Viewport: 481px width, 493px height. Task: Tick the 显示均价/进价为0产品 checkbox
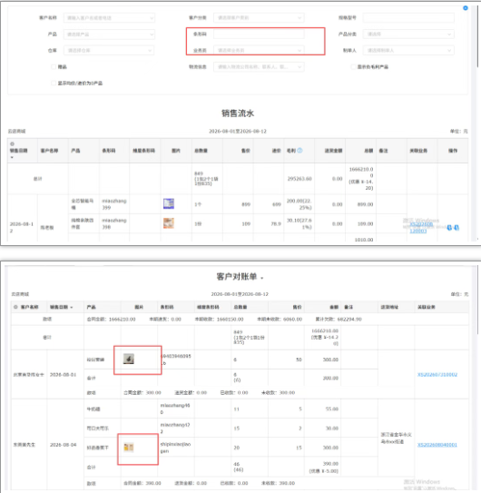pos(54,83)
